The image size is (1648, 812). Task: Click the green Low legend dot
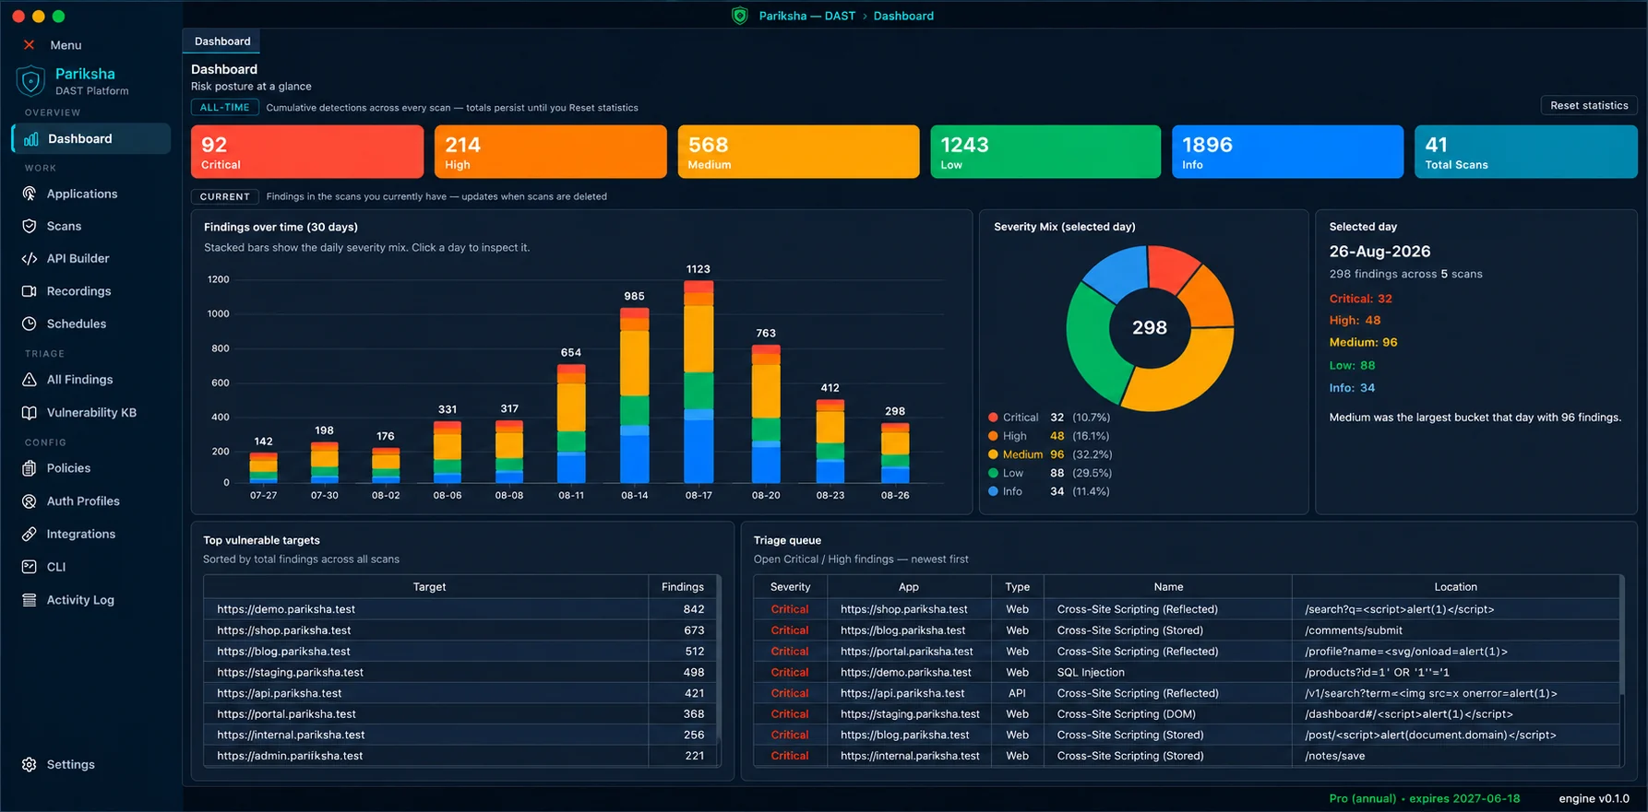tap(993, 473)
